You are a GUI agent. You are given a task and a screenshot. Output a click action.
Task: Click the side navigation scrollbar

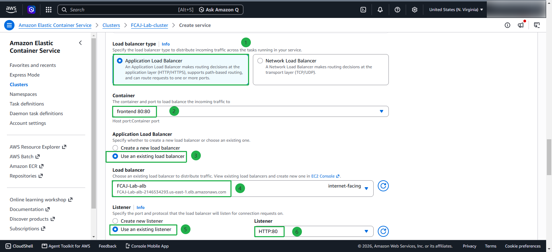click(93, 123)
